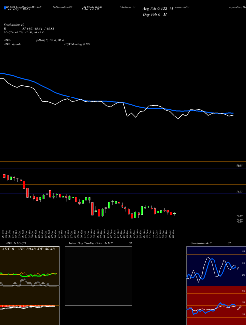Image resolution: width=246 pixels, height=325 pixels.
Task: Click the '10 Dec' date axis label
Action: 173,233
